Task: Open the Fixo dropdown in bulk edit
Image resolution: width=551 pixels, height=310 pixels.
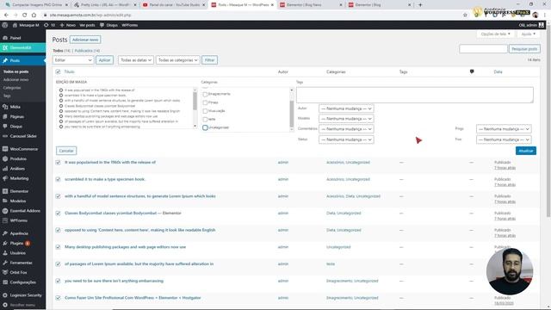Action: point(504,139)
